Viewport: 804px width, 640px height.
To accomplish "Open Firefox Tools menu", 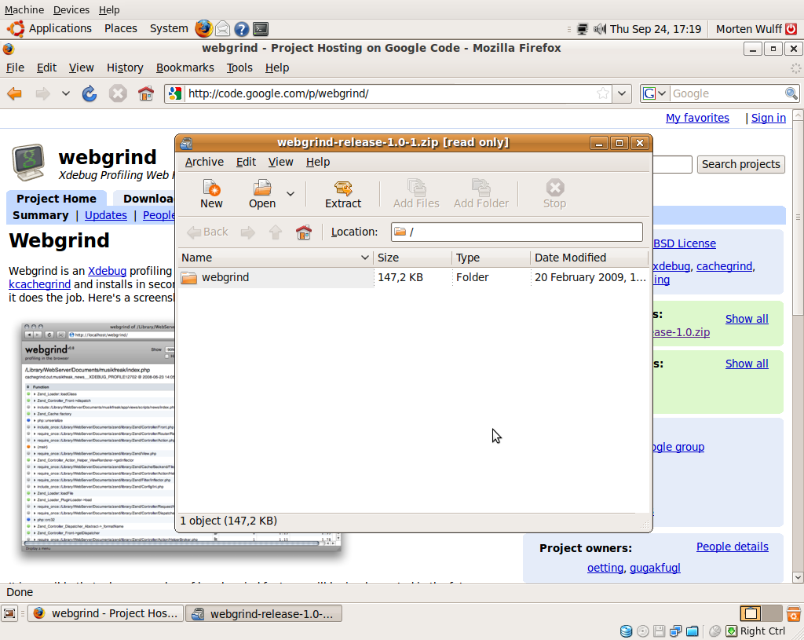I will point(239,68).
